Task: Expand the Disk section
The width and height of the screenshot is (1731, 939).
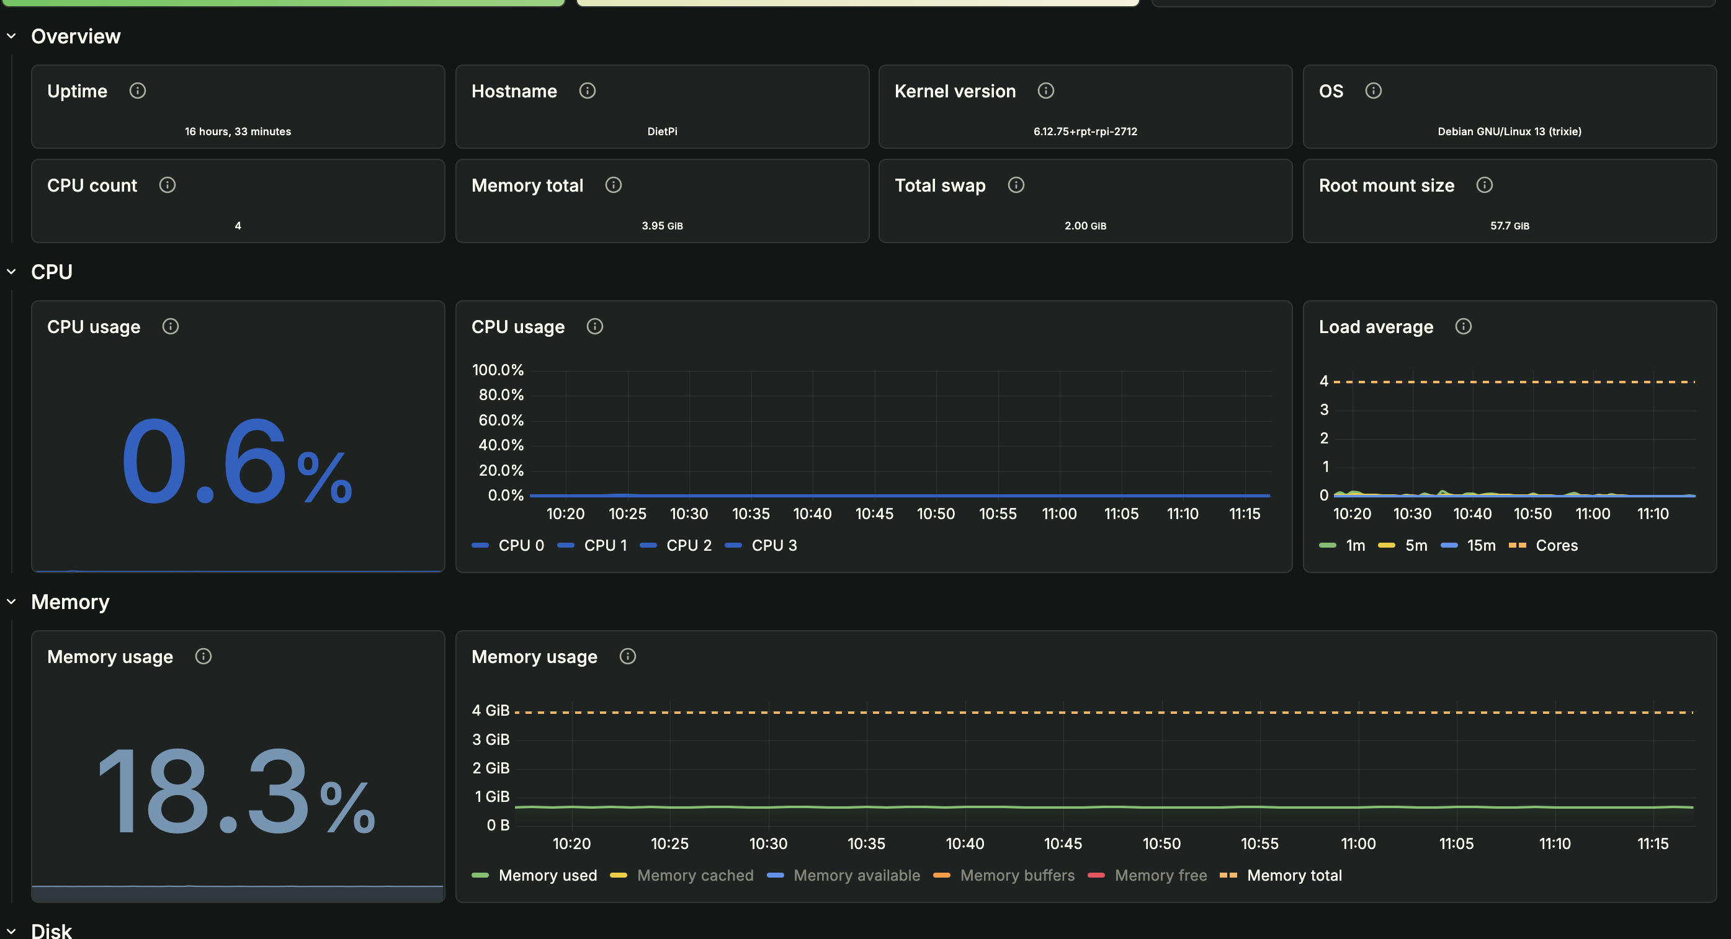Action: pyautogui.click(x=11, y=930)
